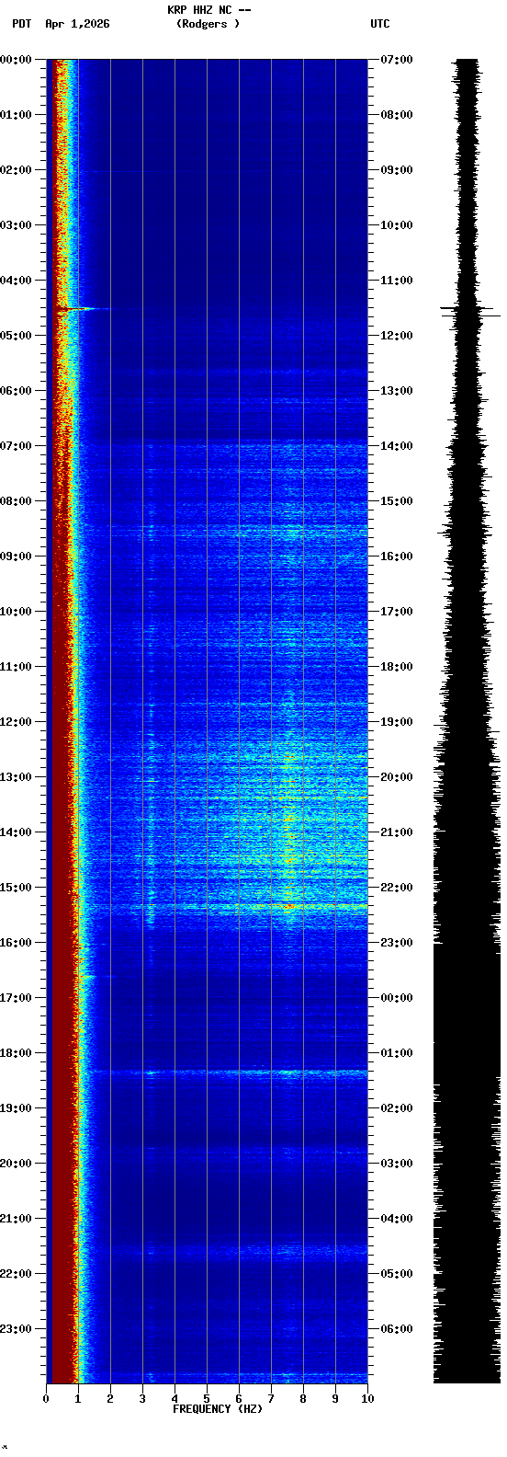Click the UTC time label "02:00"

pos(397,1108)
